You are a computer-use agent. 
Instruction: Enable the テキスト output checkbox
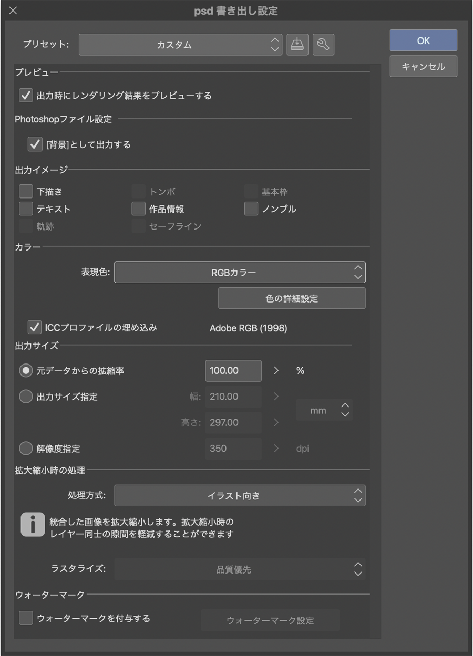(x=26, y=209)
